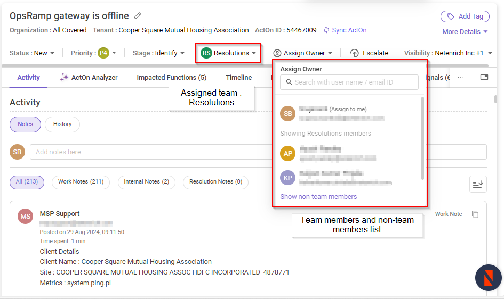Click the SB avatar beside notes field
Image resolution: width=504 pixels, height=299 pixels.
18,152
